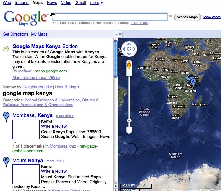Open the Learn more link
This screenshot has height=191, width=221.
[139, 23]
